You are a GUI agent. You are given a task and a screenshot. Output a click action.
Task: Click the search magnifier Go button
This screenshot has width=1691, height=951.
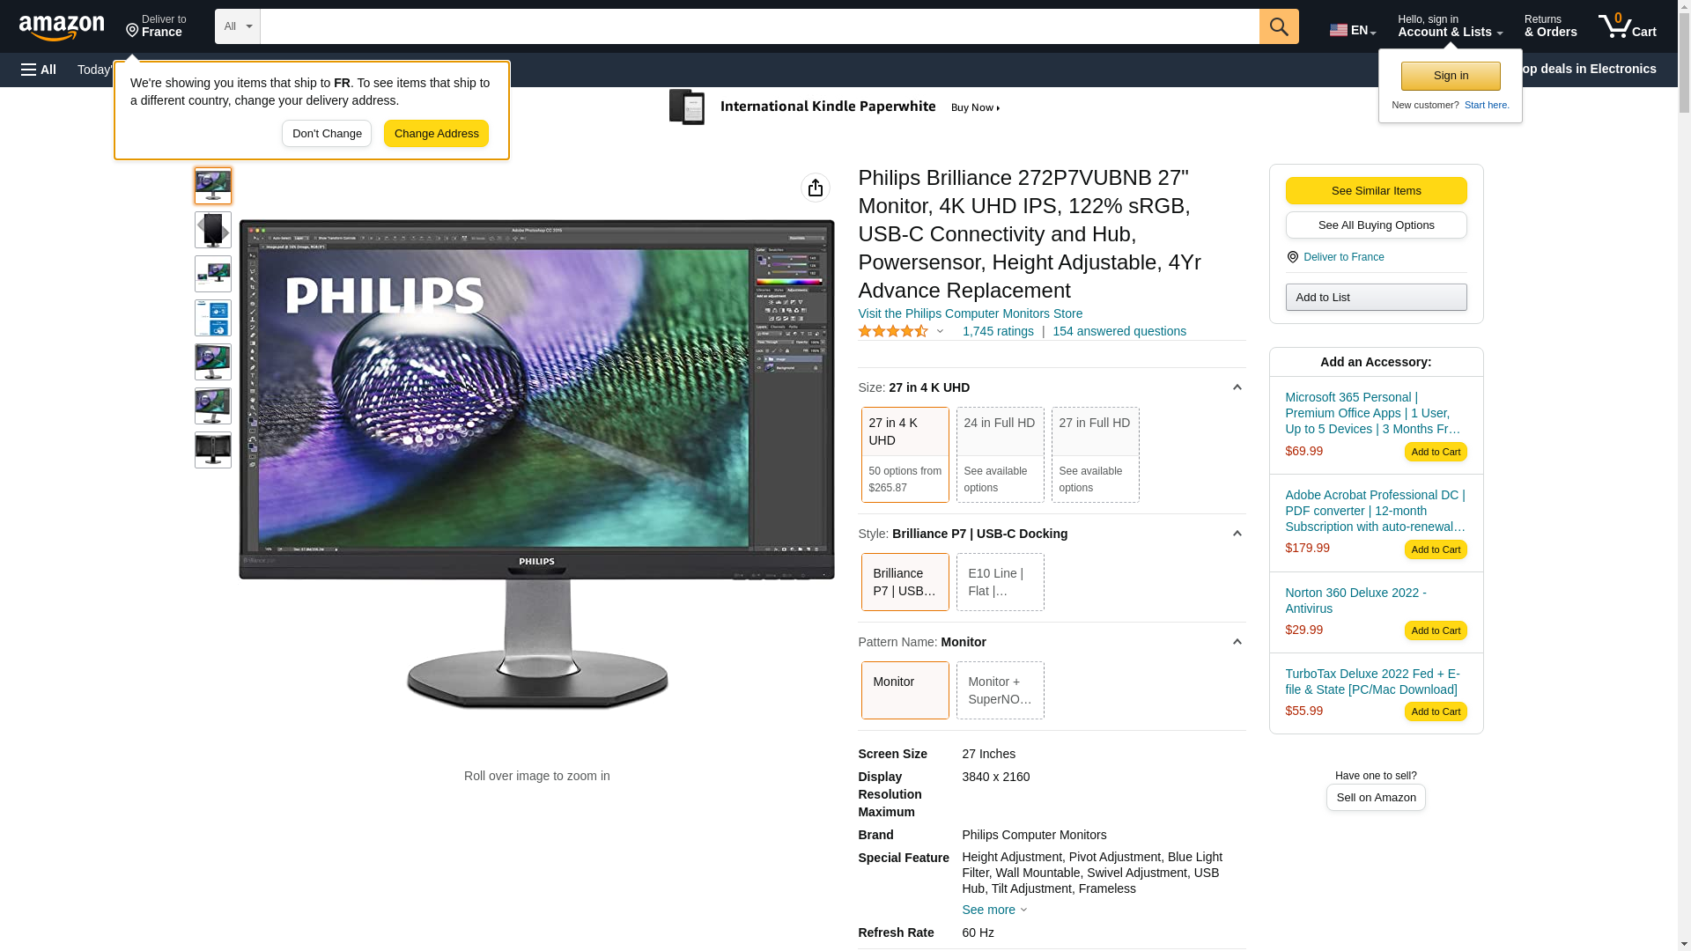click(1279, 26)
